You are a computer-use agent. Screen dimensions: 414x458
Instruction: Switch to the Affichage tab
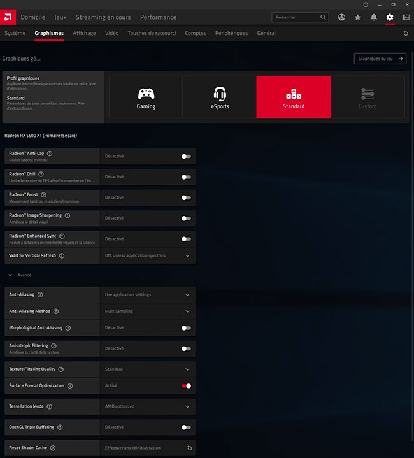[84, 33]
